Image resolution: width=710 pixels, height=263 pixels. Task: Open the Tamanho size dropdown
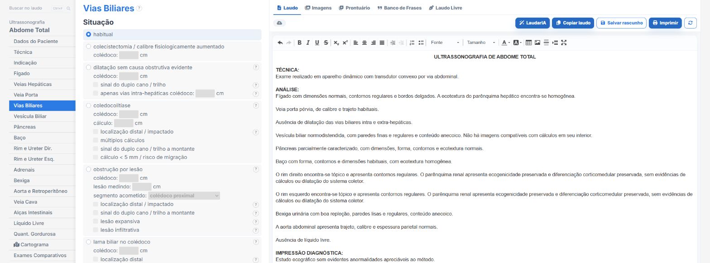[481, 43]
